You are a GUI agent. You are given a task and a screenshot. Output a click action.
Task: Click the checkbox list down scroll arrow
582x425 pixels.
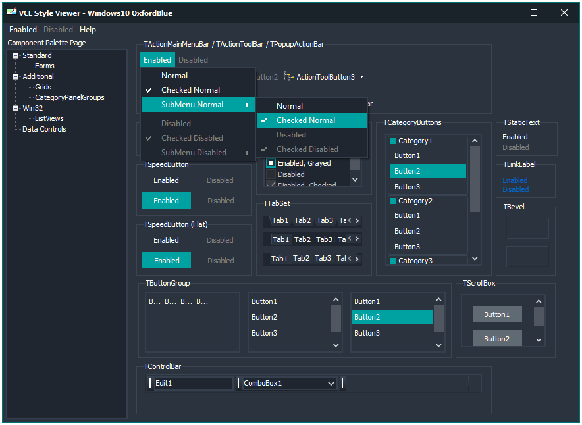[x=356, y=180]
